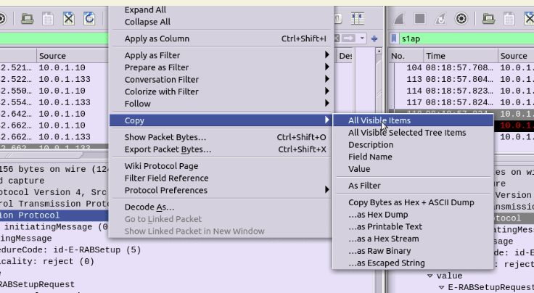
Task: Open a capture file in right Wireshark window
Action: pyautogui.click(x=488, y=18)
